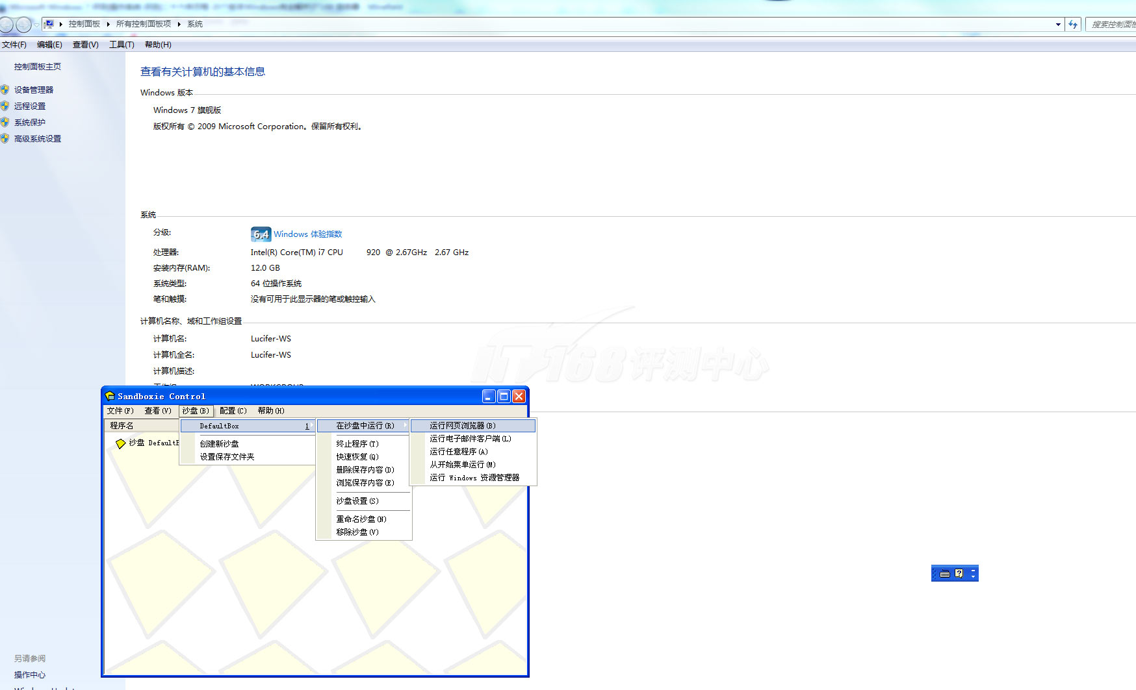Open 高级系统设置 link
The width and height of the screenshot is (1136, 690).
(38, 139)
